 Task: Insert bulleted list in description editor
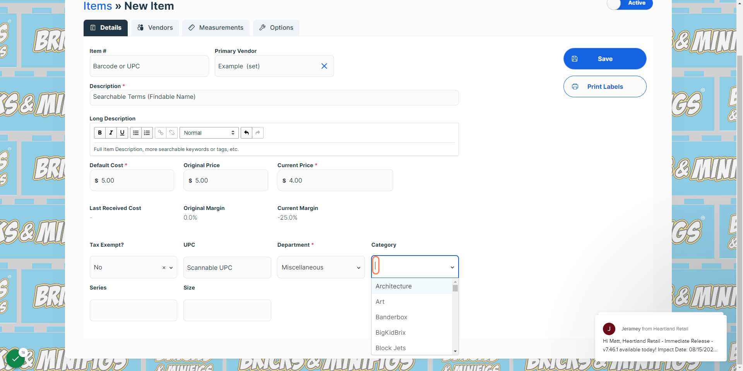(136, 133)
